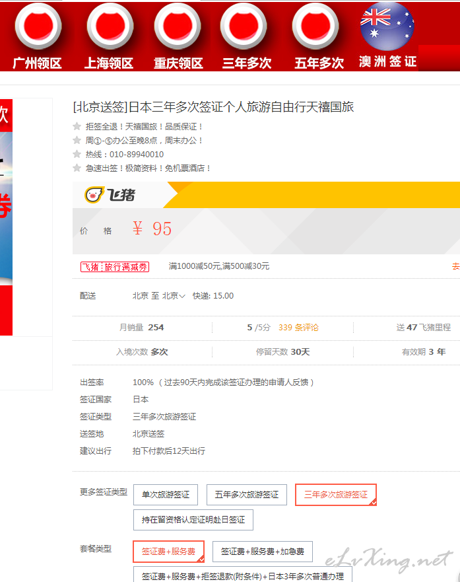The image size is (460, 582).
Task: Click the orange 去 link at coupon row
Action: coord(456,266)
